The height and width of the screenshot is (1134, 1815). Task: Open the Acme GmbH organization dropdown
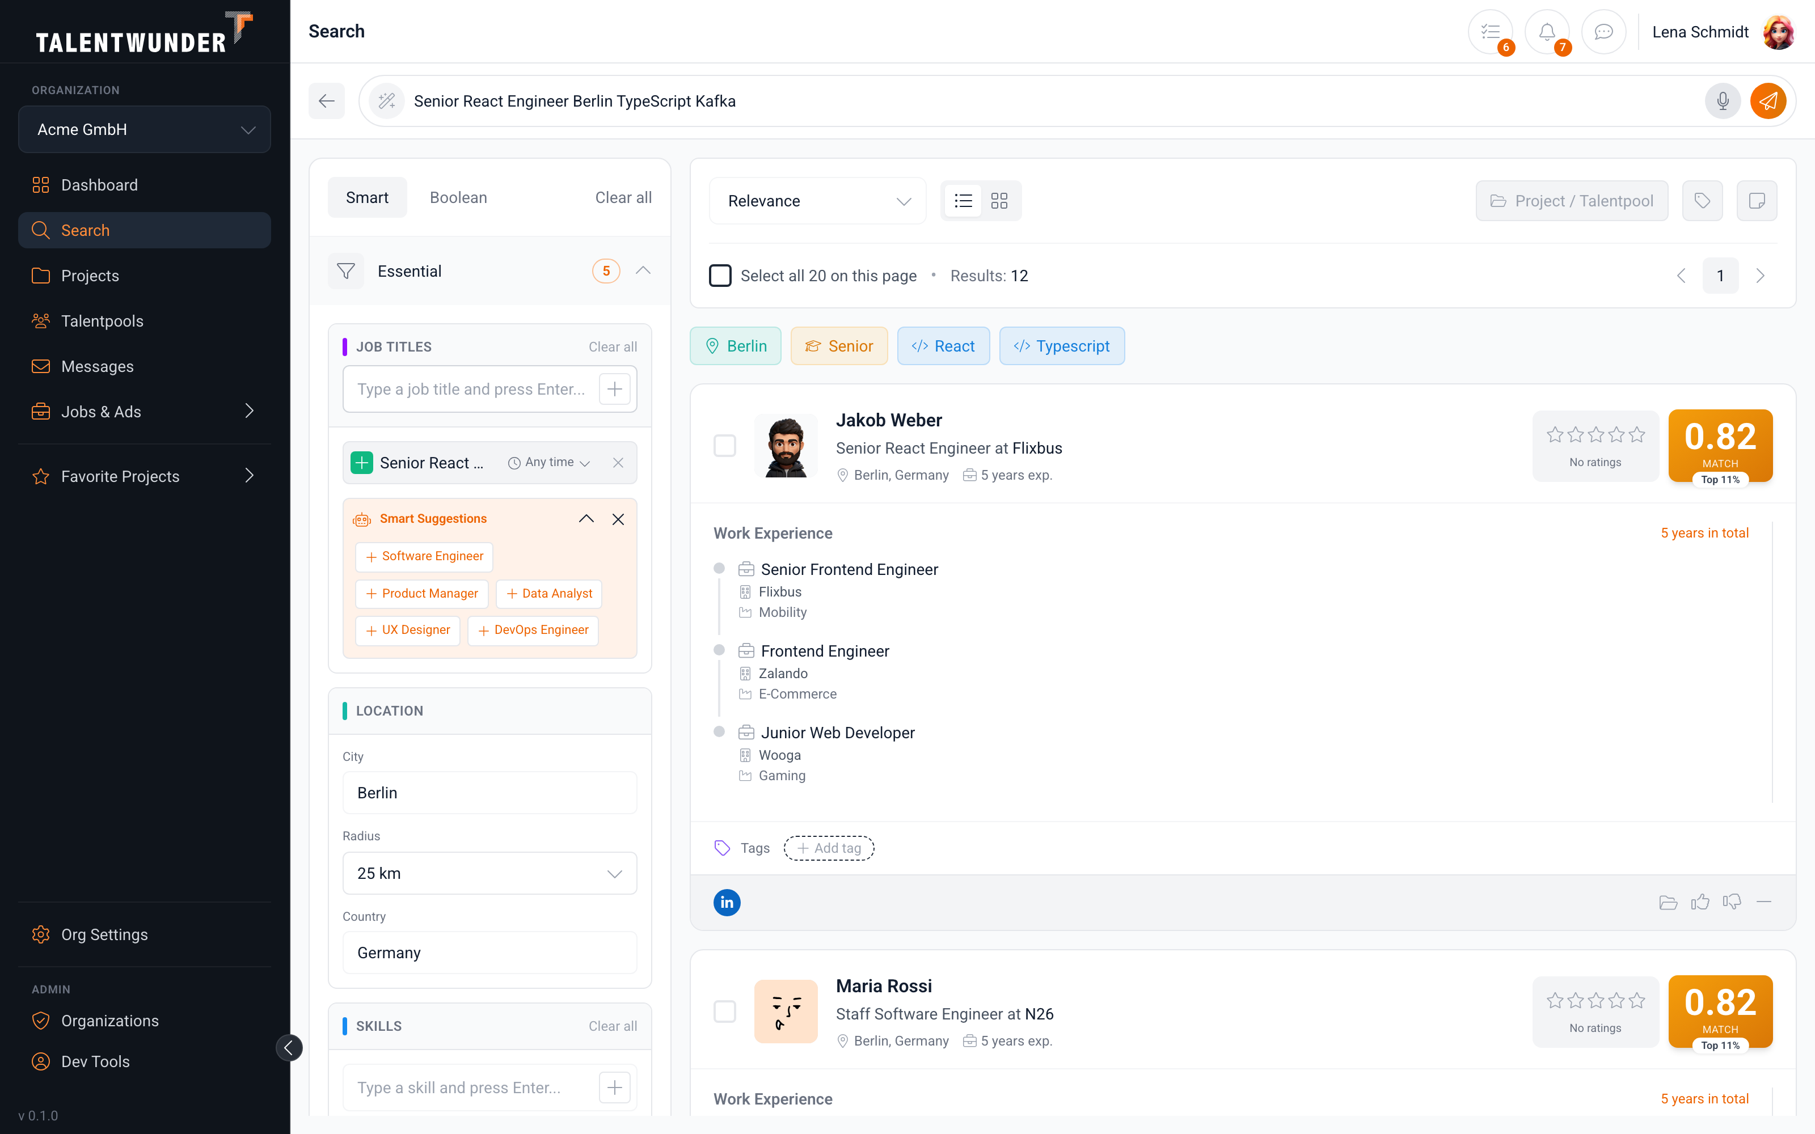(x=145, y=129)
